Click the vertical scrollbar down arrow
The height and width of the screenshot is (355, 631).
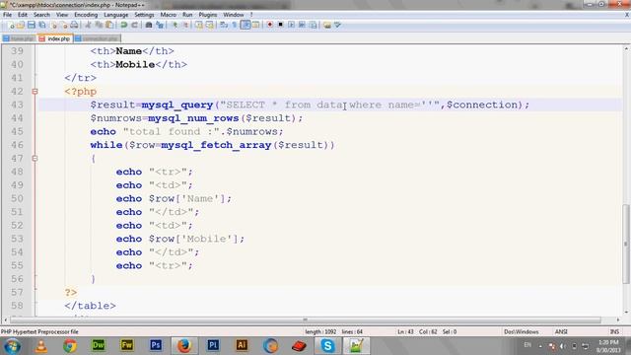point(626,312)
